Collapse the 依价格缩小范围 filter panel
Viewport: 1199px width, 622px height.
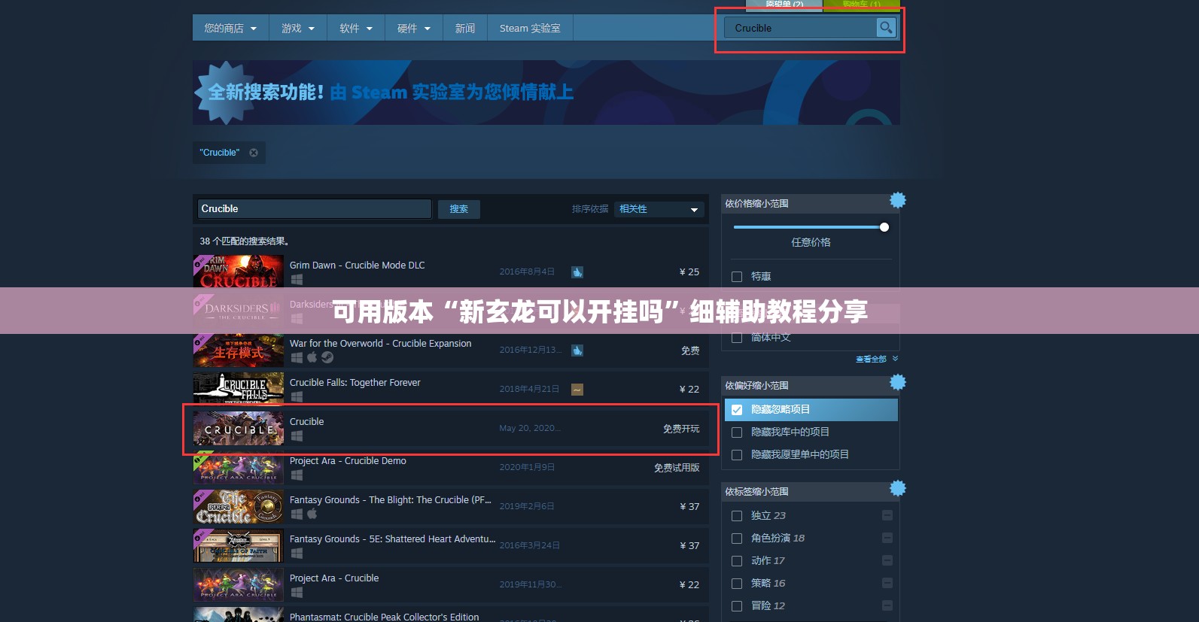pyautogui.click(x=811, y=204)
